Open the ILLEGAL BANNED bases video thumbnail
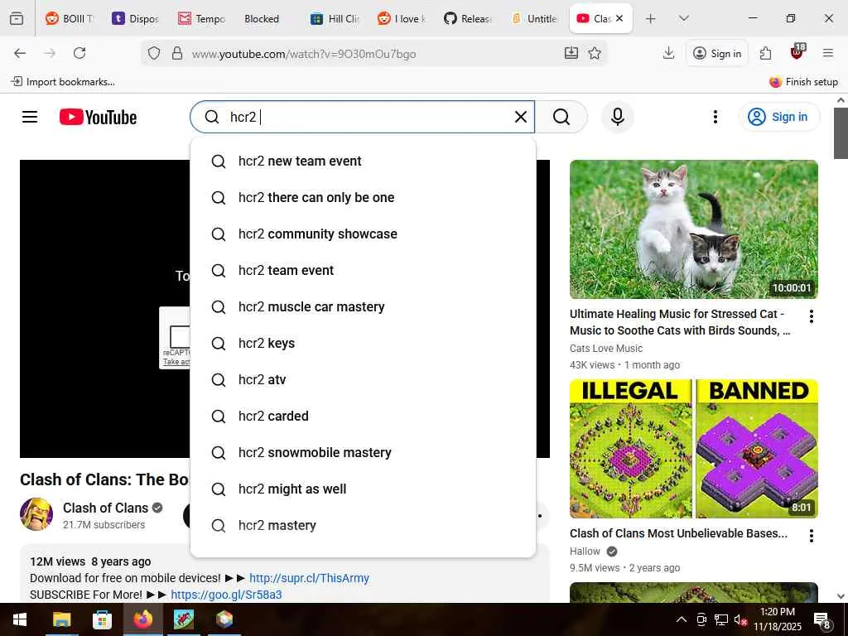Image resolution: width=848 pixels, height=636 pixels. 693,449
